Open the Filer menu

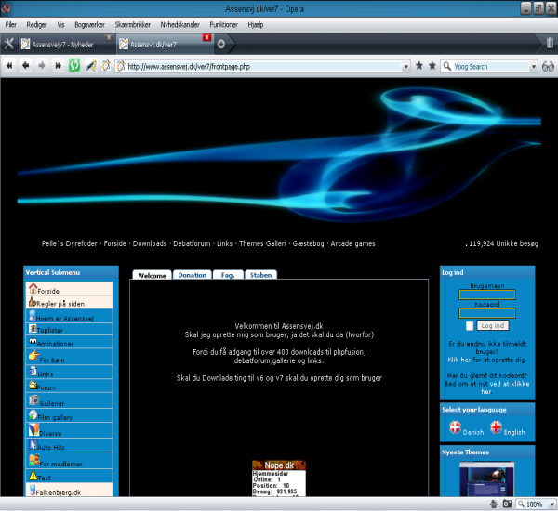pyautogui.click(x=10, y=25)
